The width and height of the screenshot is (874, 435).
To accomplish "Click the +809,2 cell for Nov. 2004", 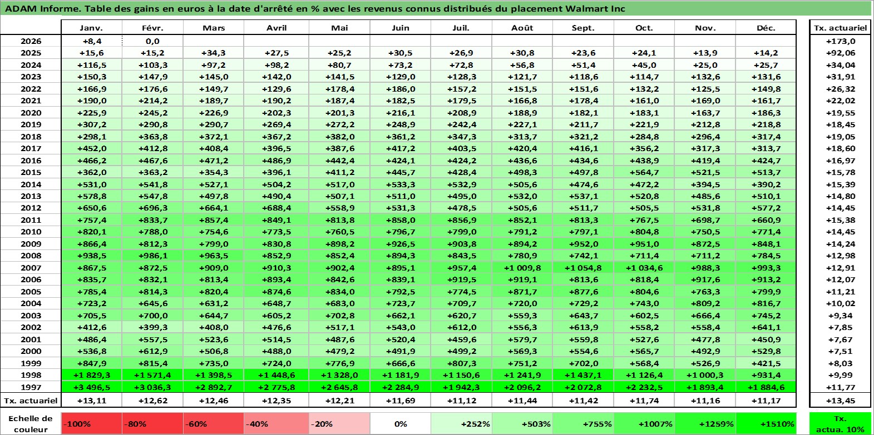I will 705,303.
